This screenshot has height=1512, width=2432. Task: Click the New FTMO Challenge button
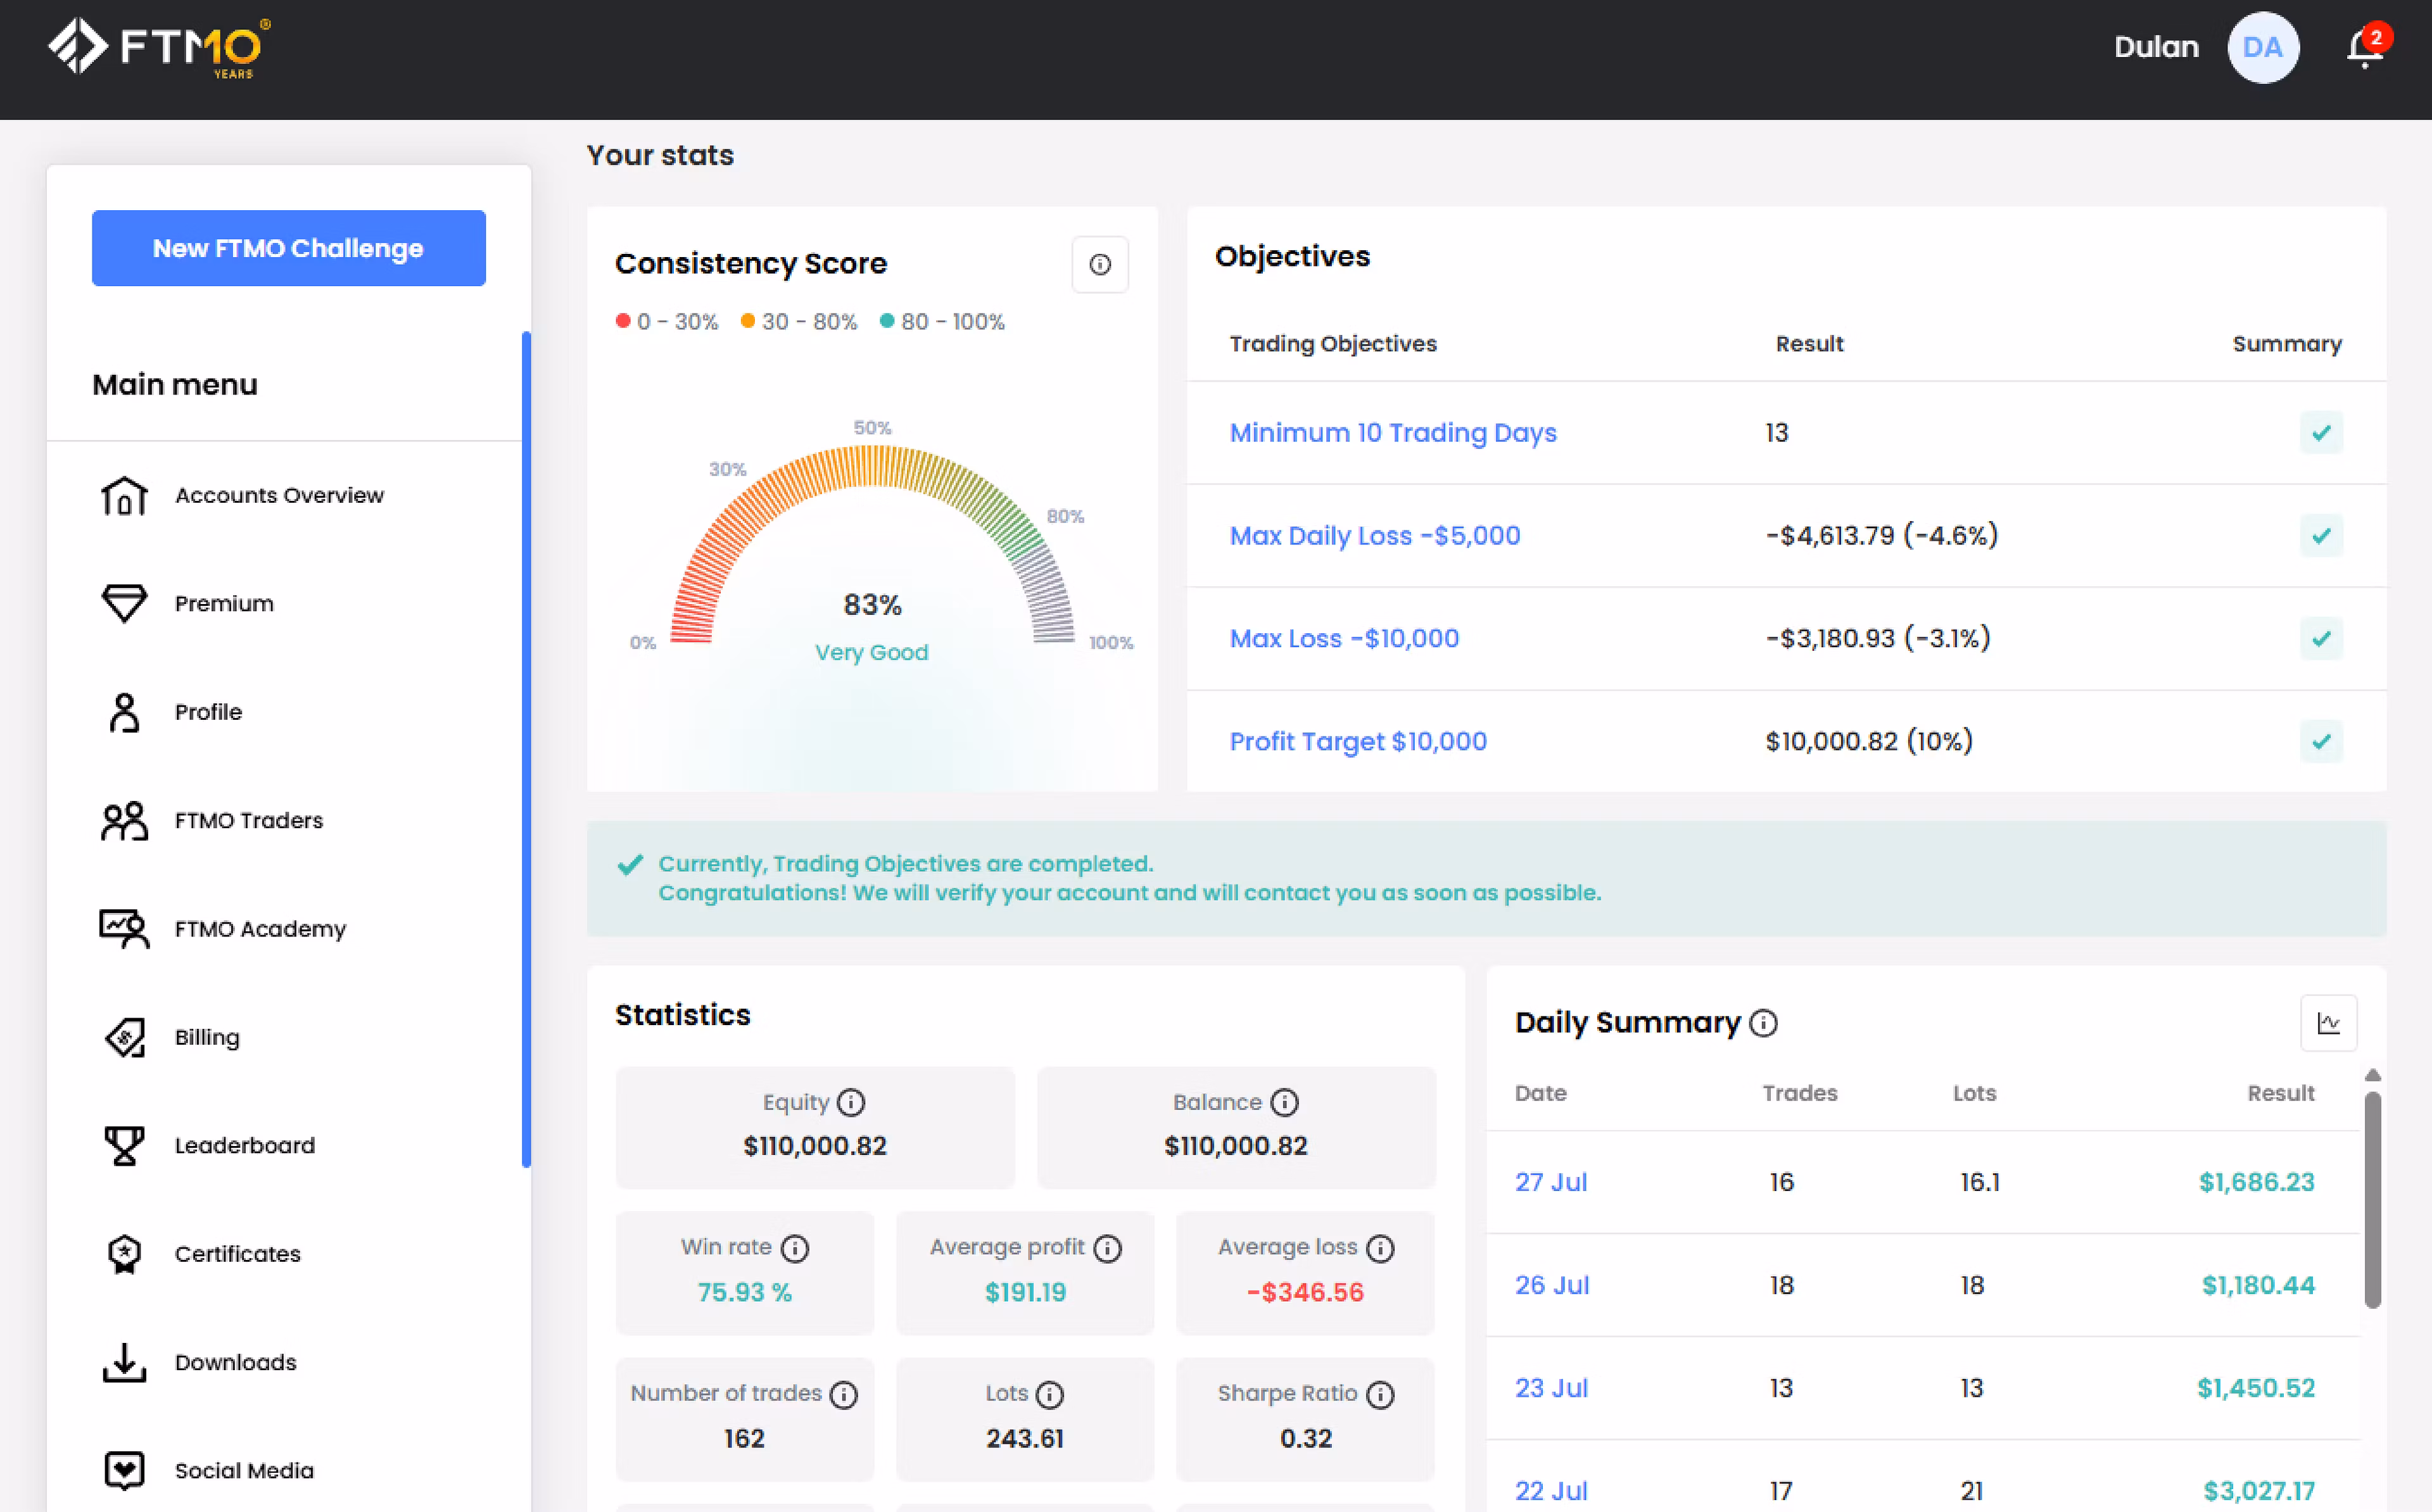[x=288, y=248]
